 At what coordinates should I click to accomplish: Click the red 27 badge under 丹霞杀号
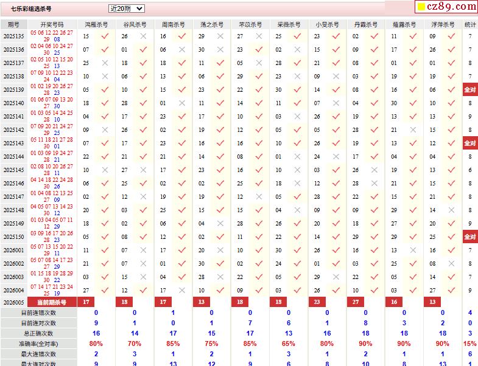pyautogui.click(x=356, y=302)
